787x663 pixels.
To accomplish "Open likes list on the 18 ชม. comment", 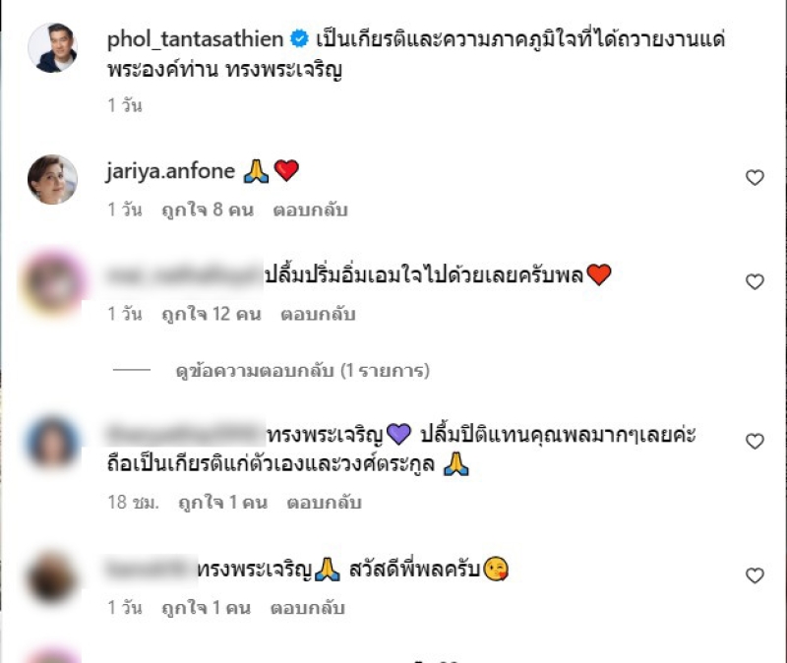I will pos(223,503).
